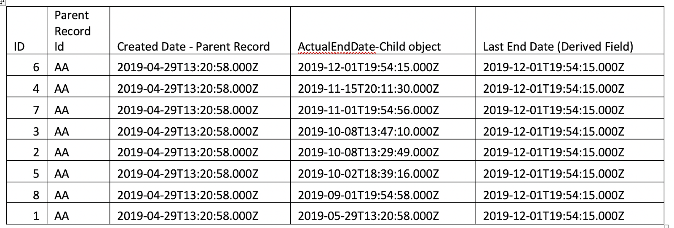Click the misspelled ActualEndDate-Child object header
Screen dimensions: 674x228
coord(383,30)
